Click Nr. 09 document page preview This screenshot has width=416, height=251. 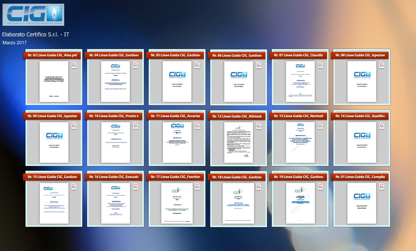point(54,142)
